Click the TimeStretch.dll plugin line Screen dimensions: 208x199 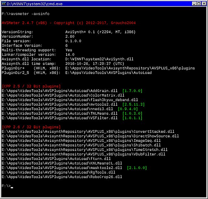(x=84, y=149)
